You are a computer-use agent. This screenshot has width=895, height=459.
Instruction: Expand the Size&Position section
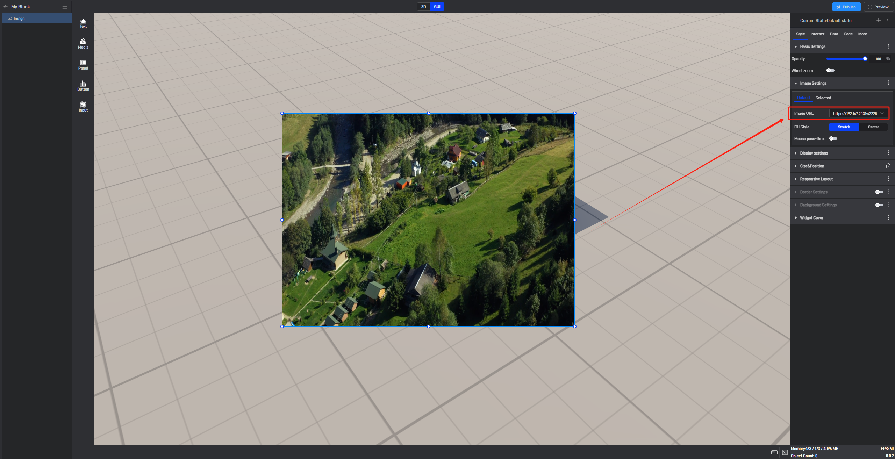click(796, 166)
